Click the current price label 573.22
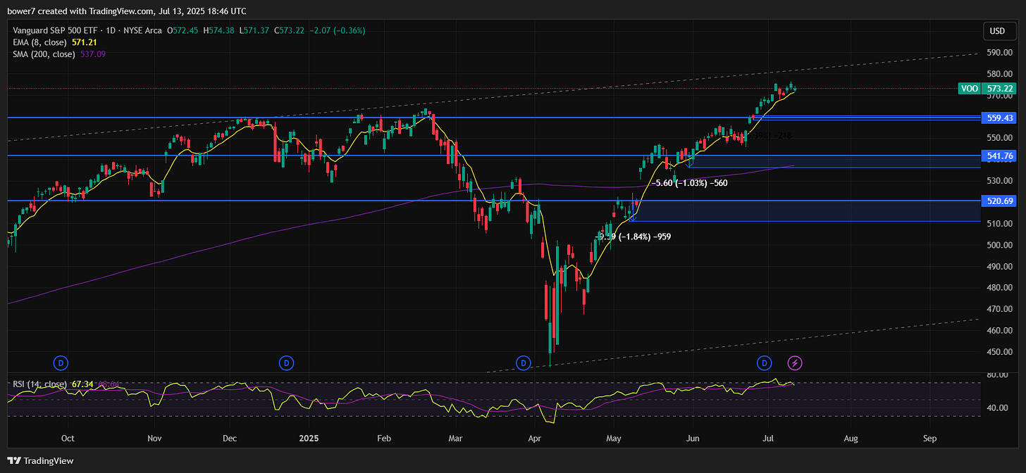 [x=998, y=89]
